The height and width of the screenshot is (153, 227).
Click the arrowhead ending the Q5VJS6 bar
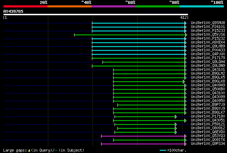(x=186, y=35)
